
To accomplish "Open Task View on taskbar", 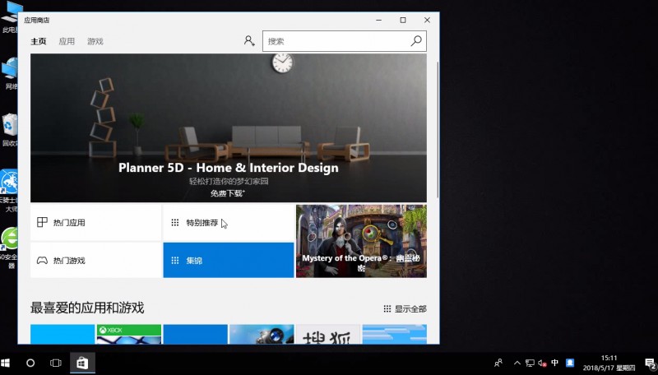I will 55,363.
